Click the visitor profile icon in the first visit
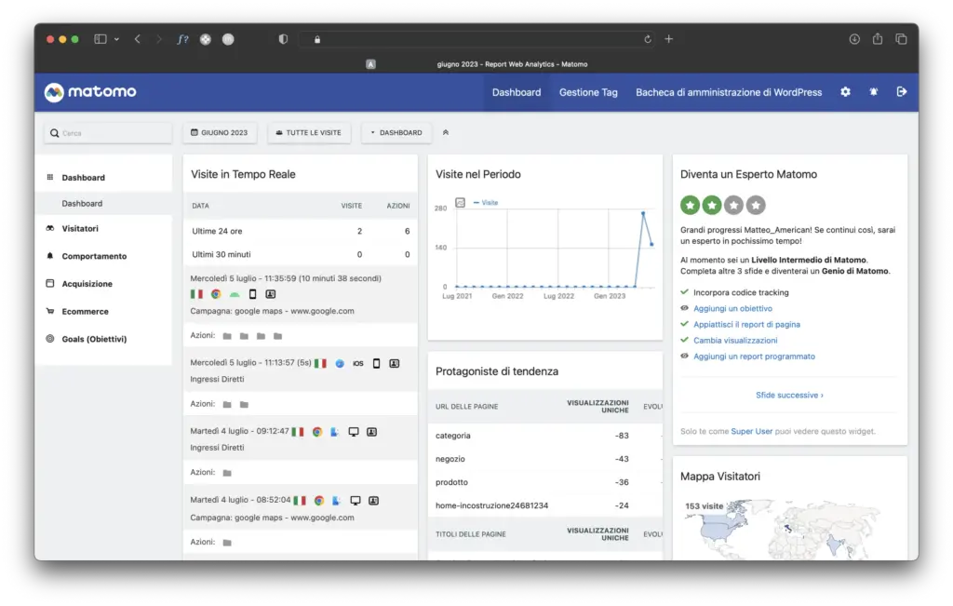The height and width of the screenshot is (606, 953). pyautogui.click(x=270, y=294)
